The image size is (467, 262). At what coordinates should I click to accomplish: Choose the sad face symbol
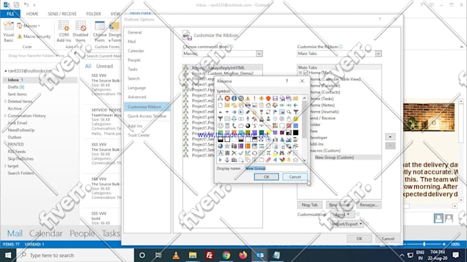(x=220, y=126)
